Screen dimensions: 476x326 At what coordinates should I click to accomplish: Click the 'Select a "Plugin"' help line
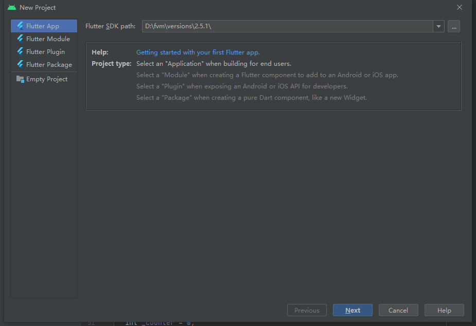tap(242, 86)
